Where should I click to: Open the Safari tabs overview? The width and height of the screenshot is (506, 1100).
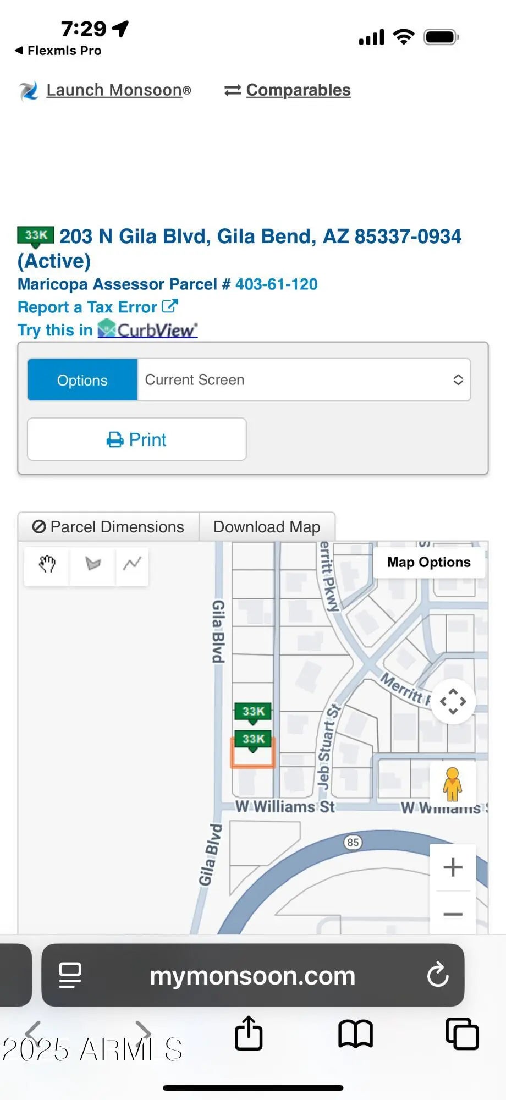[x=461, y=1034]
